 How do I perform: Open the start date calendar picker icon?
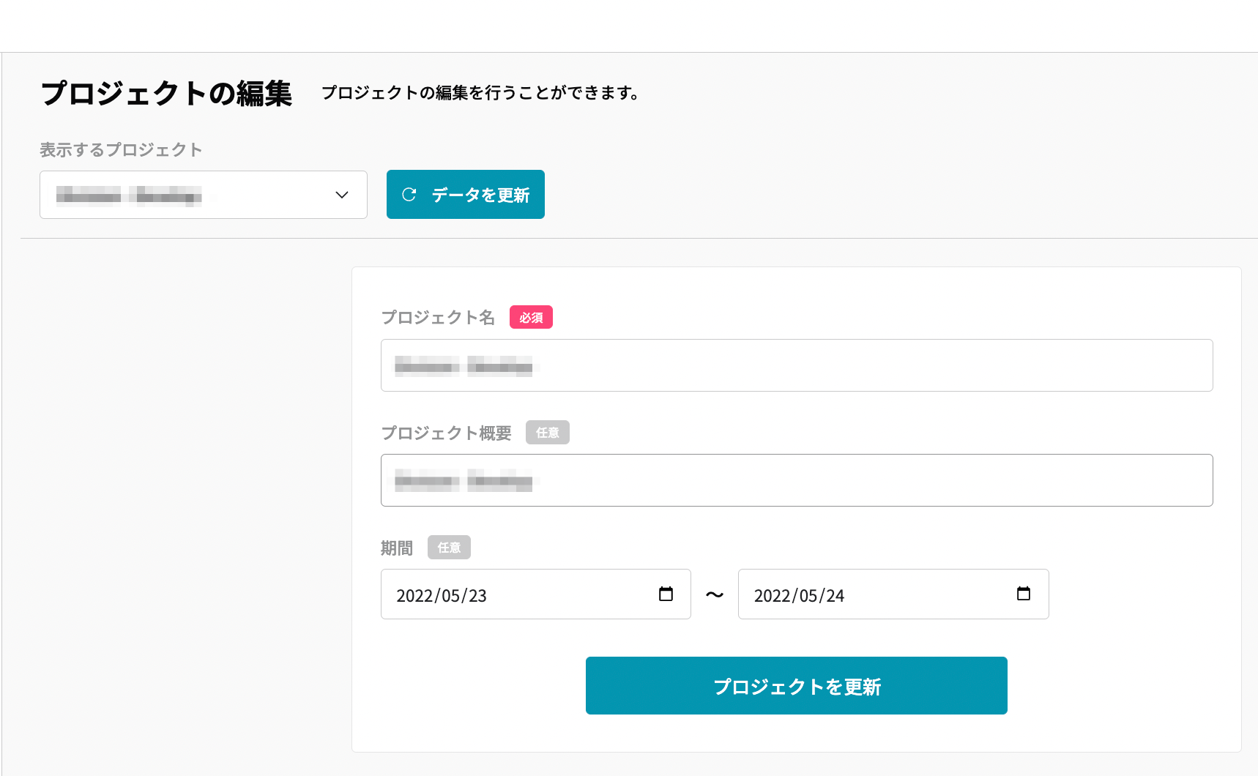tap(666, 594)
